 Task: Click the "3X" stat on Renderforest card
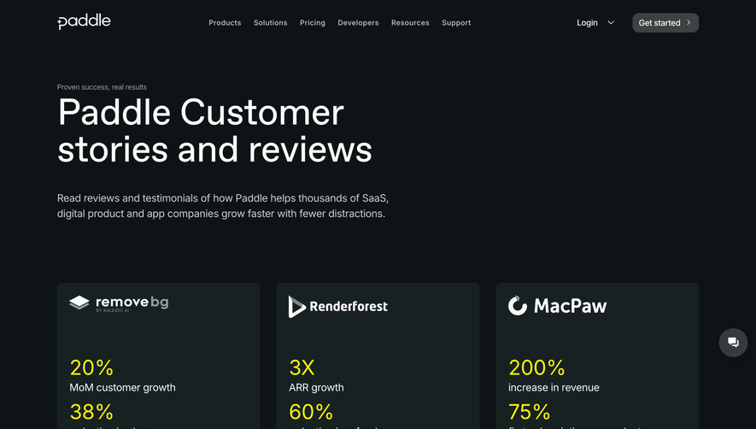click(x=302, y=367)
